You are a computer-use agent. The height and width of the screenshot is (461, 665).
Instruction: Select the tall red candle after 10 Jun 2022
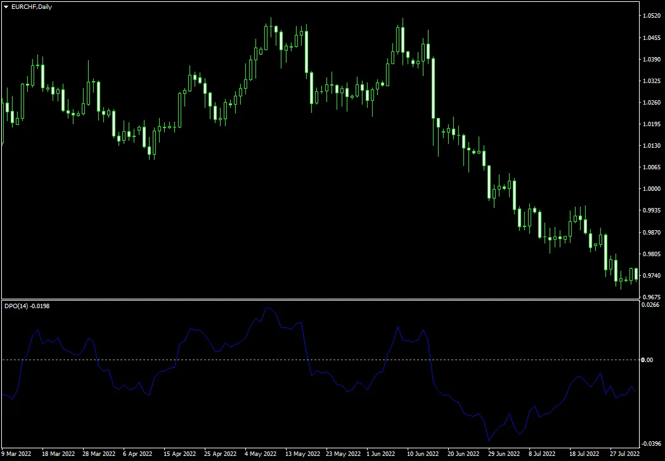pos(434,89)
